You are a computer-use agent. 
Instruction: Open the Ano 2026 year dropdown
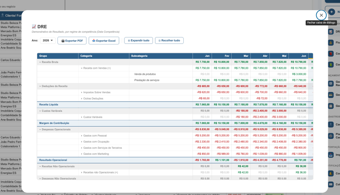48,40
